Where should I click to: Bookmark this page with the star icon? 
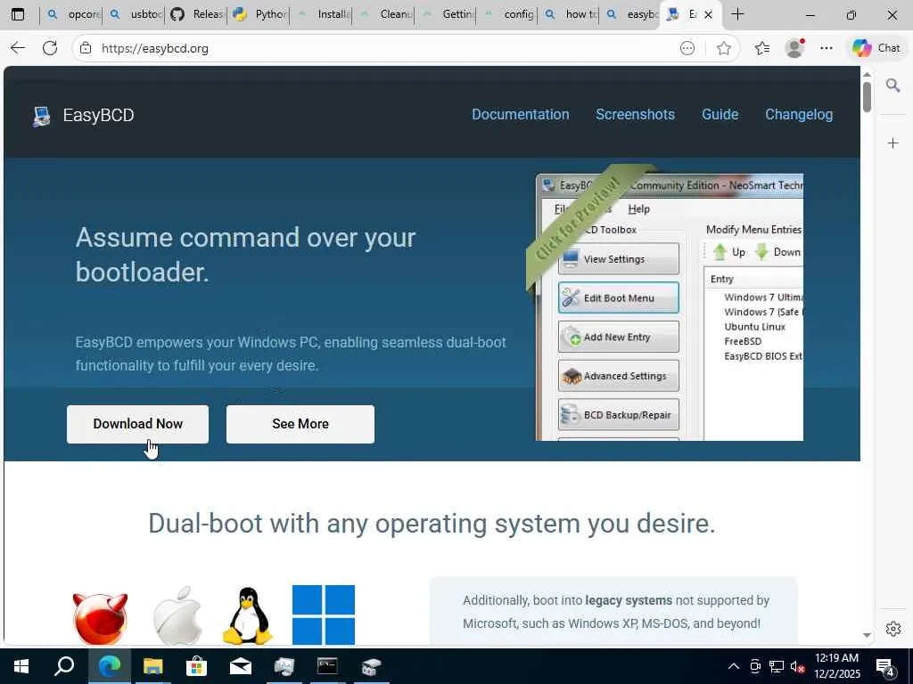[724, 48]
